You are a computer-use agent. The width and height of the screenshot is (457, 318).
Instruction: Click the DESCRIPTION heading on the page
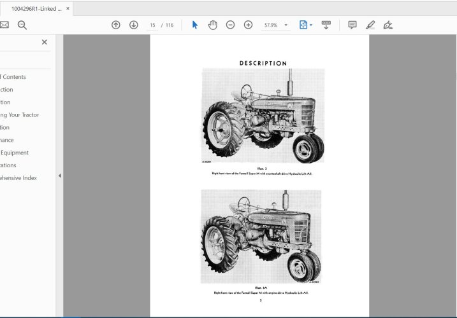(x=263, y=63)
